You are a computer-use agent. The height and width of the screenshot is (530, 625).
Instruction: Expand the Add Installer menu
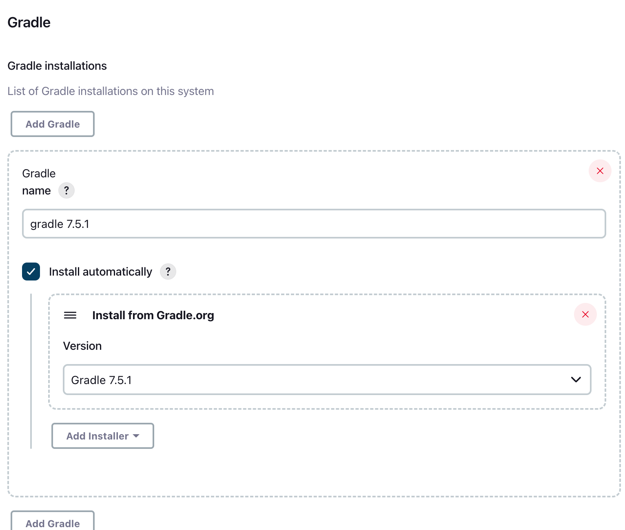103,436
